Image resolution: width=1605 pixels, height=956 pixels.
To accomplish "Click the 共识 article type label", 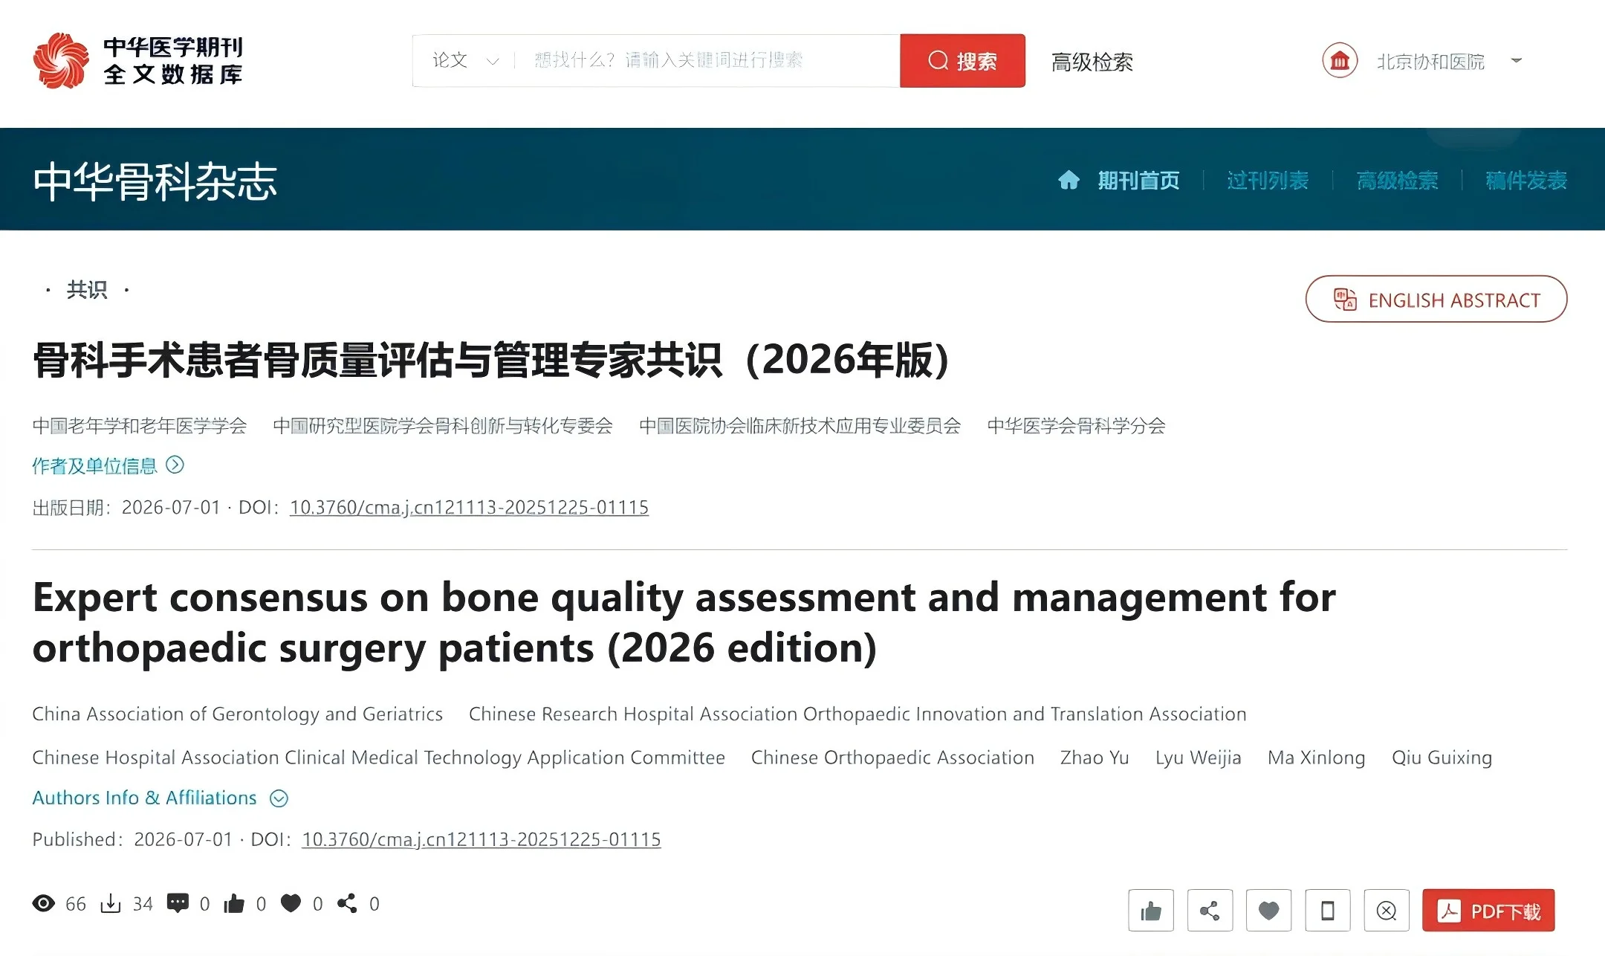I will click(x=87, y=289).
